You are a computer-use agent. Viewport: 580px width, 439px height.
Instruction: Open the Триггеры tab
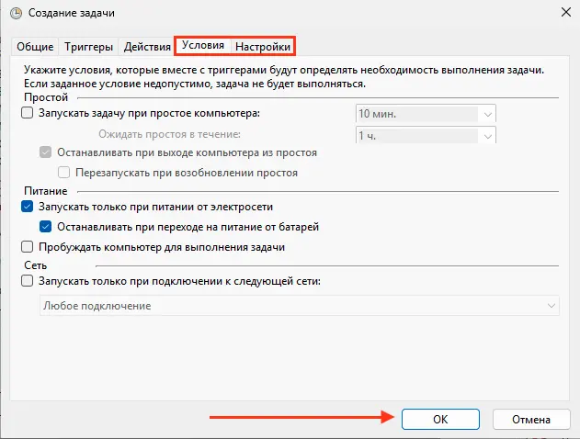pos(90,47)
